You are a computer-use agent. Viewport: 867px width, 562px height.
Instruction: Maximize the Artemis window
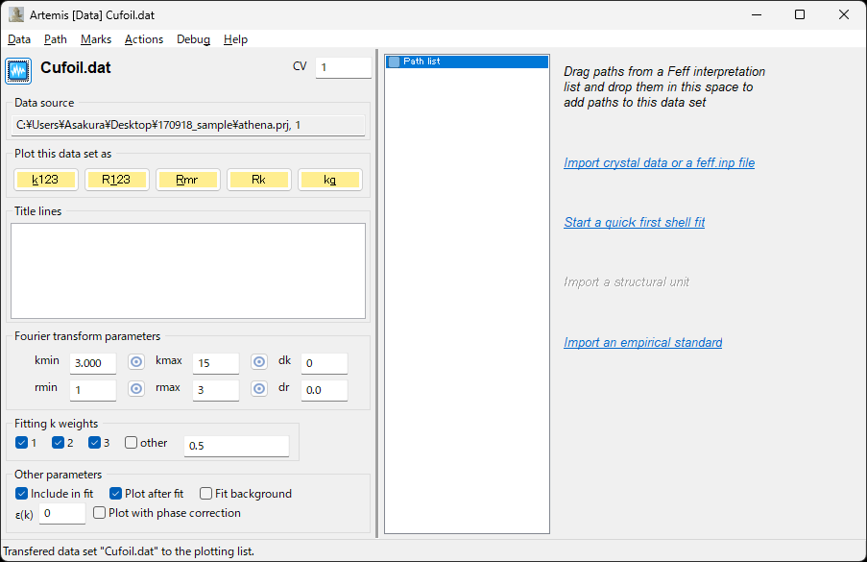[800, 14]
